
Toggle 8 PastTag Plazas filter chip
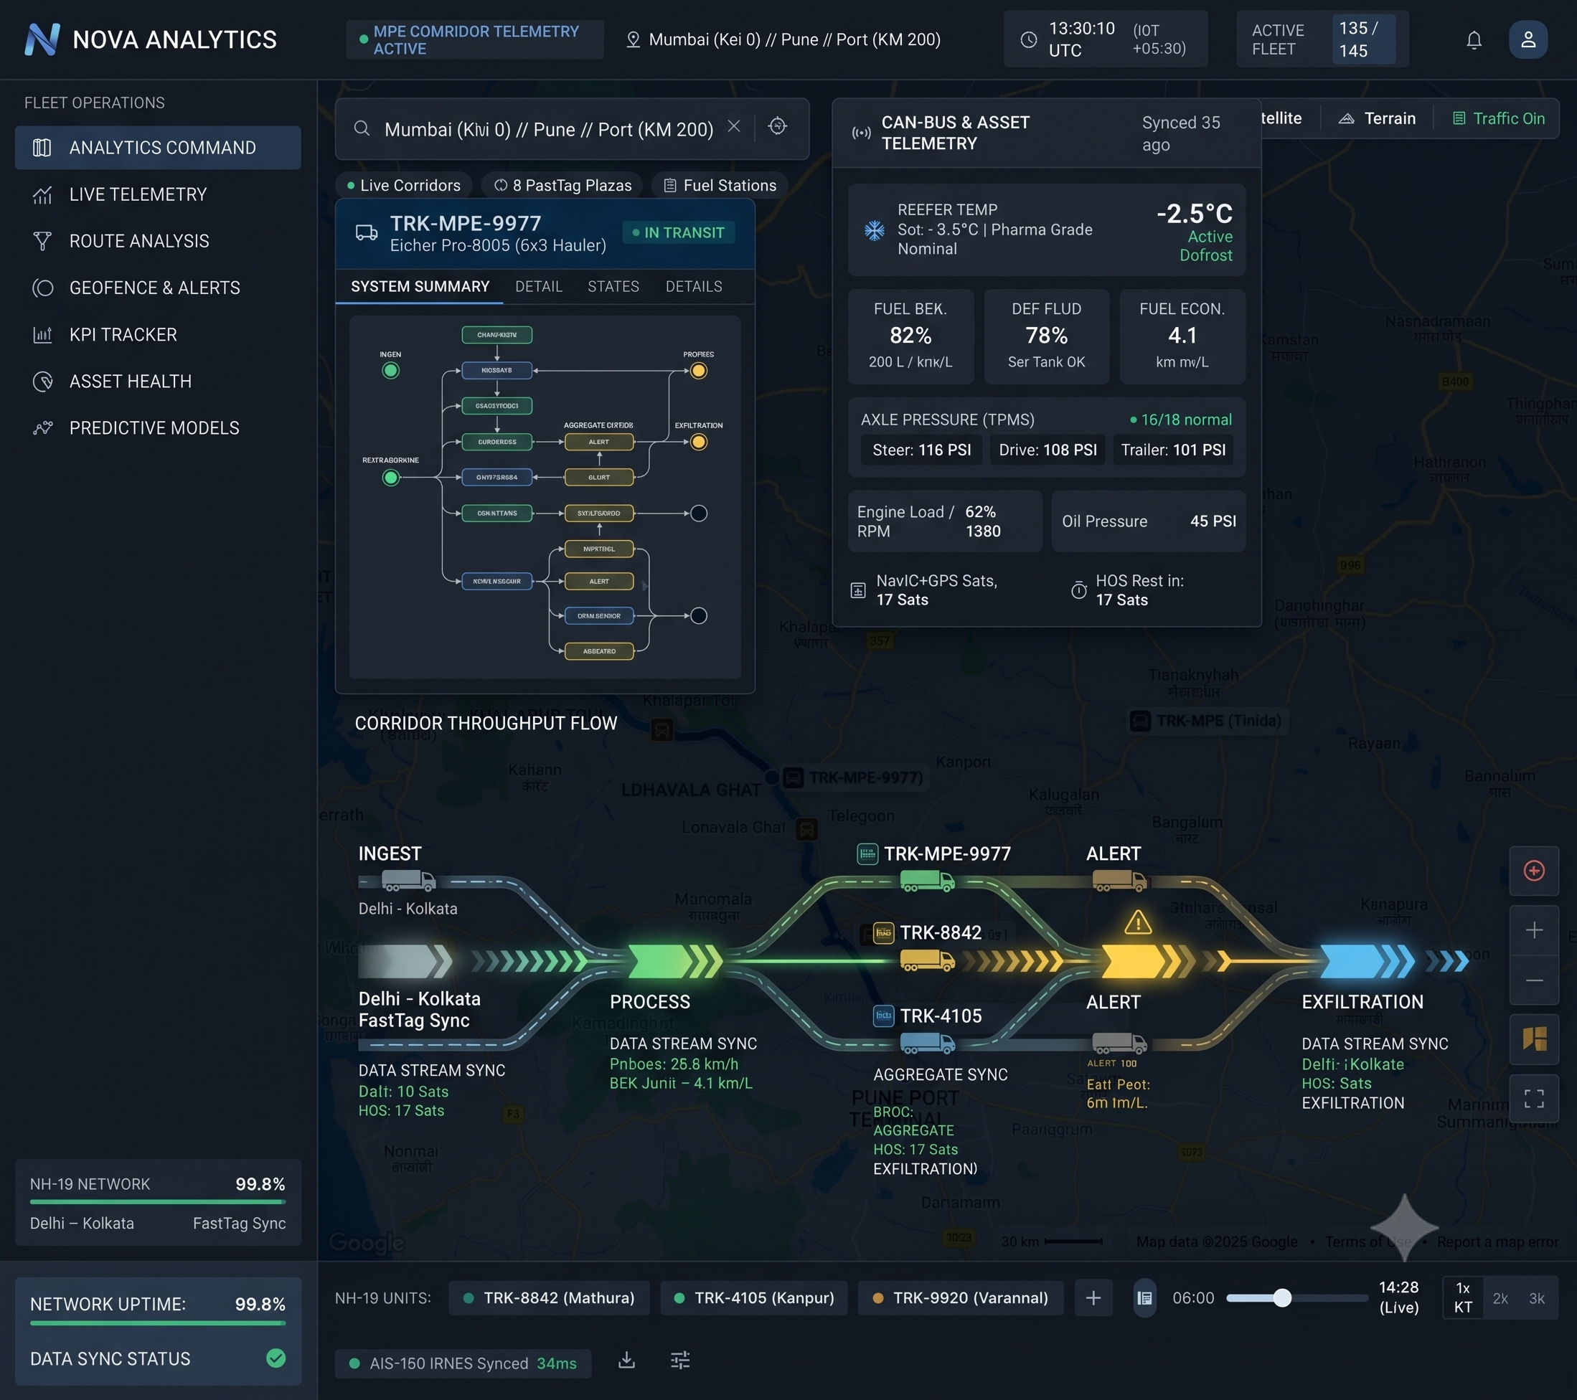pos(563,185)
